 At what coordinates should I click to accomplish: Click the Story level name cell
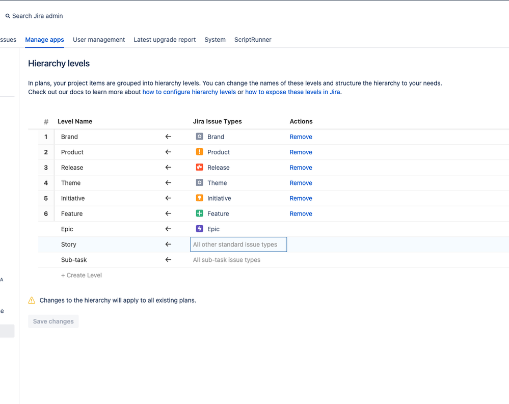68,245
